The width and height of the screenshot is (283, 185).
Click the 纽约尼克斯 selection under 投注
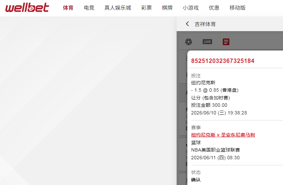203,83
